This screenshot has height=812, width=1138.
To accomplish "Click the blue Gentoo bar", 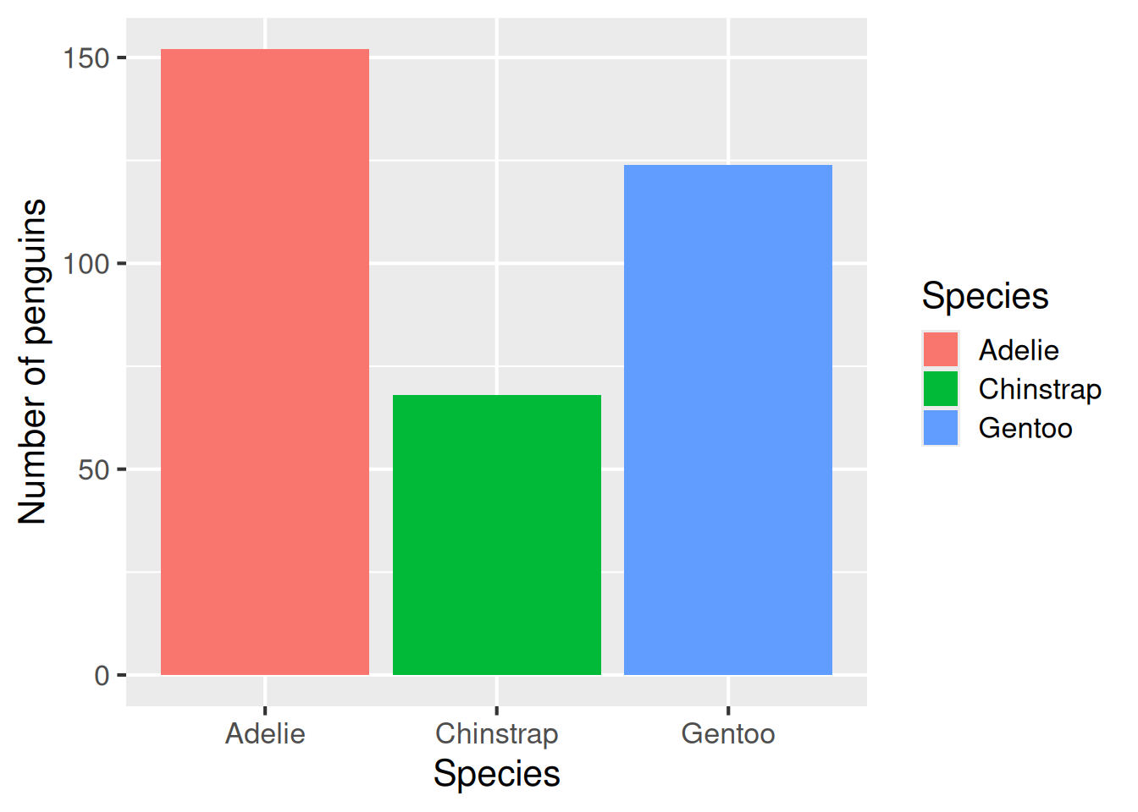I will coord(728,420).
